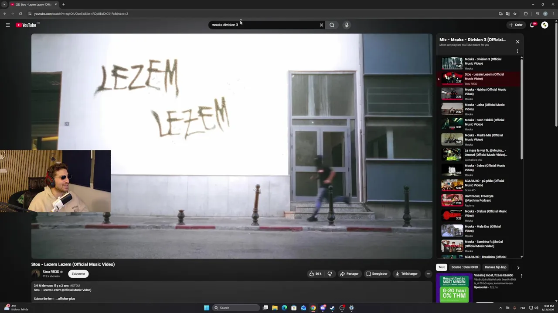This screenshot has height=313, width=558.
Task: Open the sponsored ad three-dot menu
Action: pyautogui.click(x=521, y=276)
